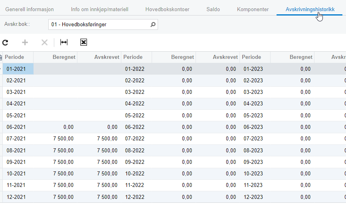Open the Generell informasjon tab
The width and height of the screenshot is (346, 210).
click(30, 9)
